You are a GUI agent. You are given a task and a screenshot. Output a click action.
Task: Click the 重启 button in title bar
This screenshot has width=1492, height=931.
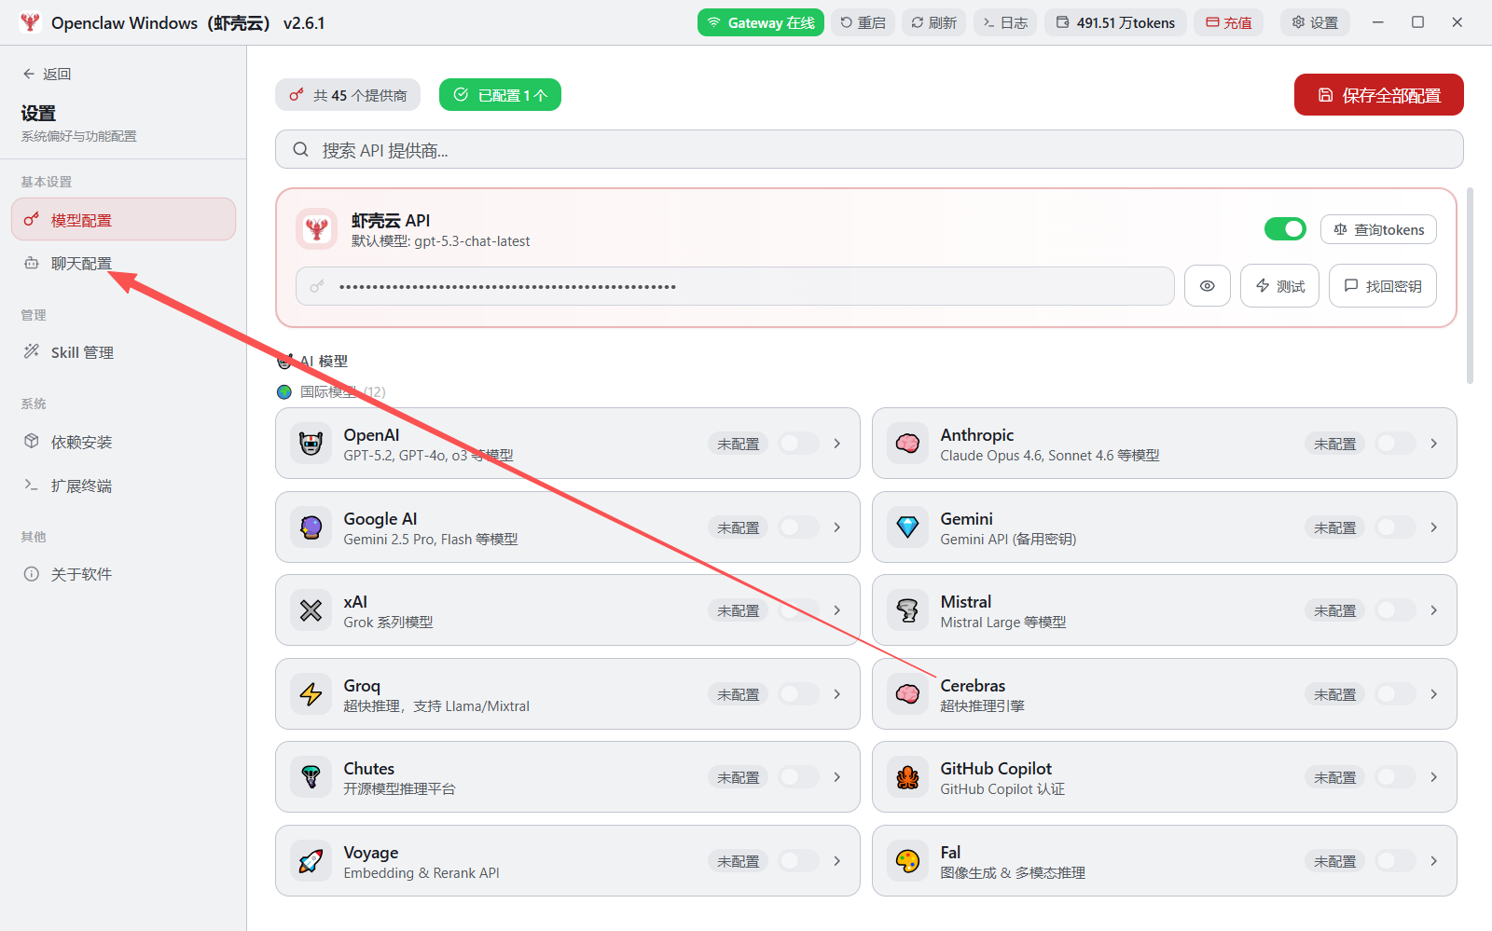click(x=863, y=22)
